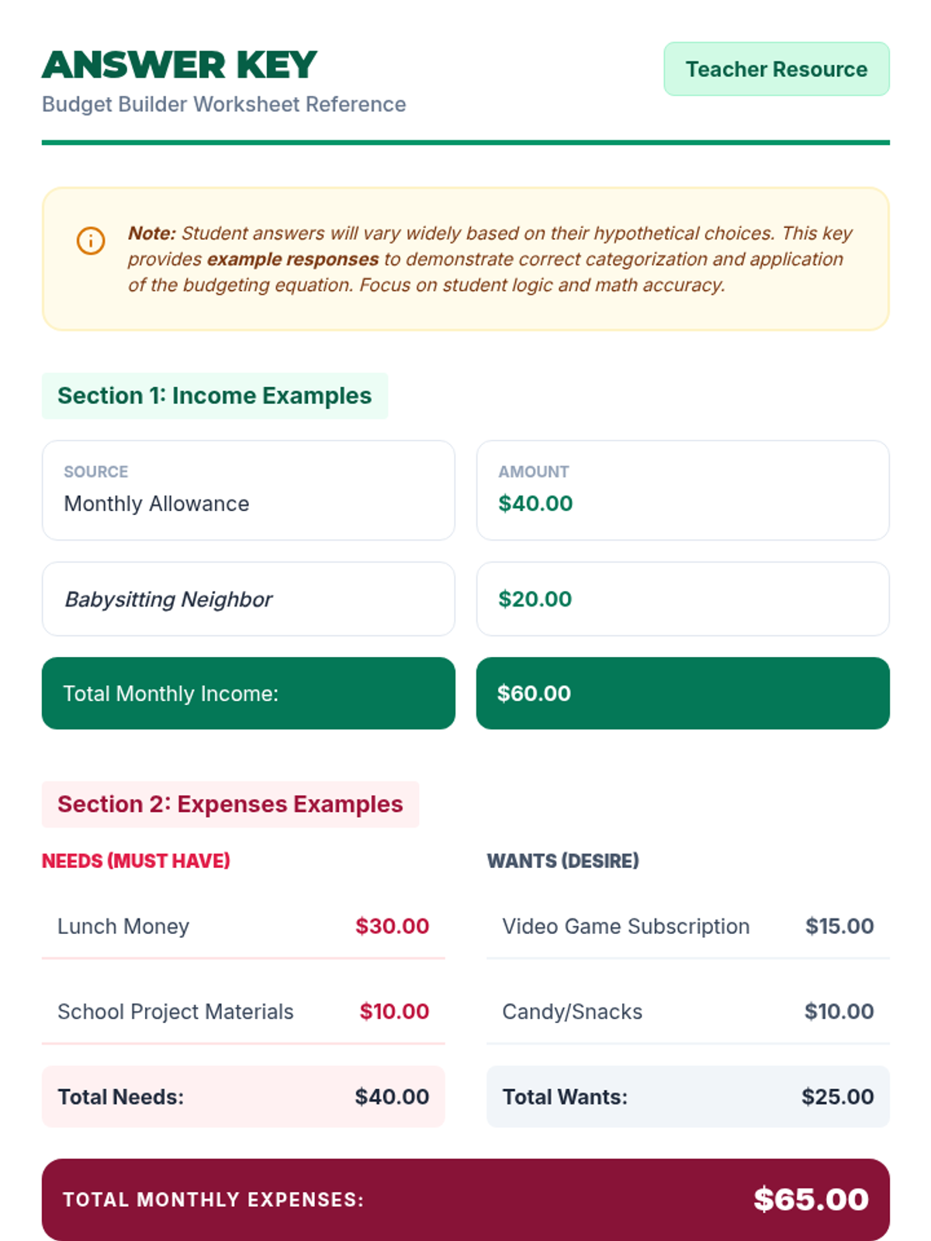Select the Babysitting Neighbor field
Viewport: 931px width, 1241px height.
click(248, 599)
